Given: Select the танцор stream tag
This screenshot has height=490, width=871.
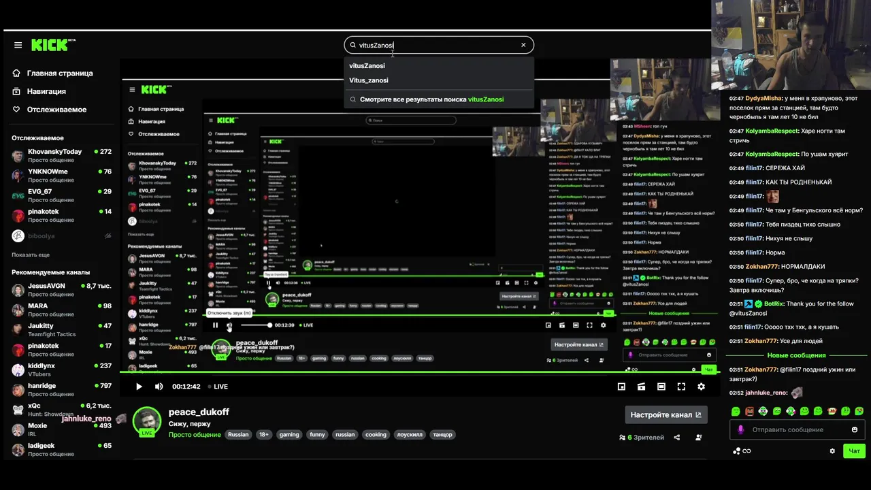Looking at the screenshot, I should pyautogui.click(x=444, y=434).
